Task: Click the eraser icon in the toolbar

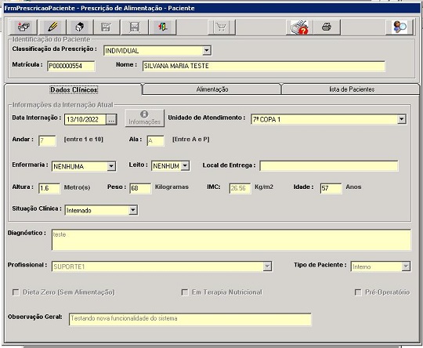Action: click(x=80, y=27)
